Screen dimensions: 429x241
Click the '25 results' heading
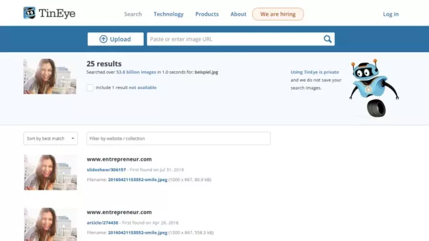pyautogui.click(x=104, y=64)
